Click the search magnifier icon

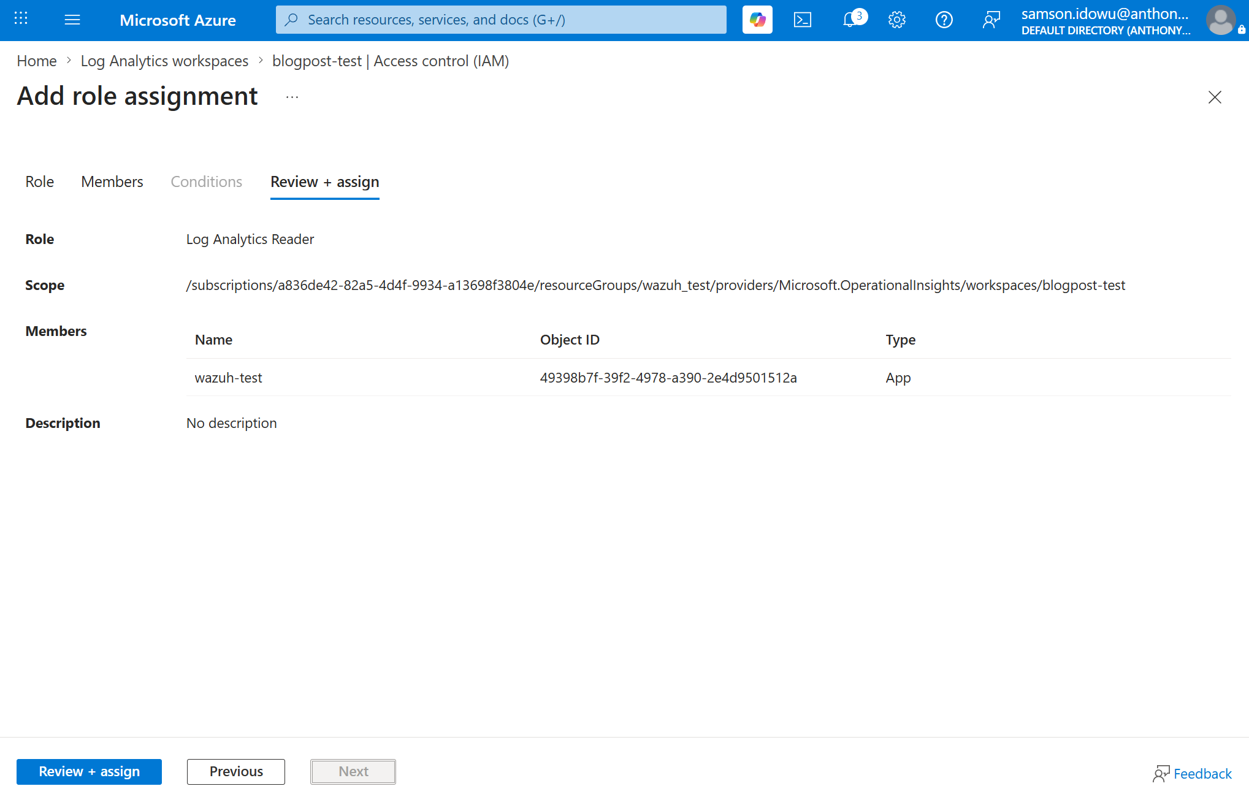[292, 20]
